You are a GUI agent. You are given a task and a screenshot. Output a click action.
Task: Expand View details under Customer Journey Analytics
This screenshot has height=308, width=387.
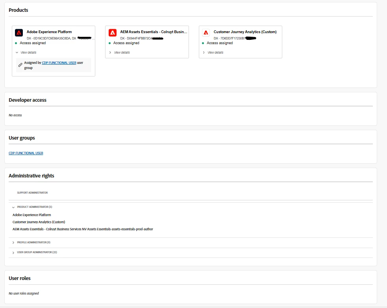pyautogui.click(x=213, y=52)
